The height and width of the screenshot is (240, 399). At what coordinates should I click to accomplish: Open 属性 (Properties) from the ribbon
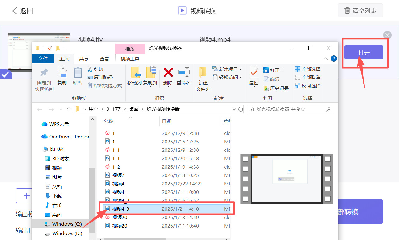point(253,77)
